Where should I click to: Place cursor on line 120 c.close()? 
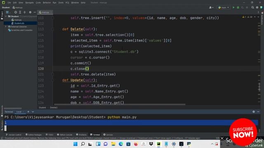point(80,69)
